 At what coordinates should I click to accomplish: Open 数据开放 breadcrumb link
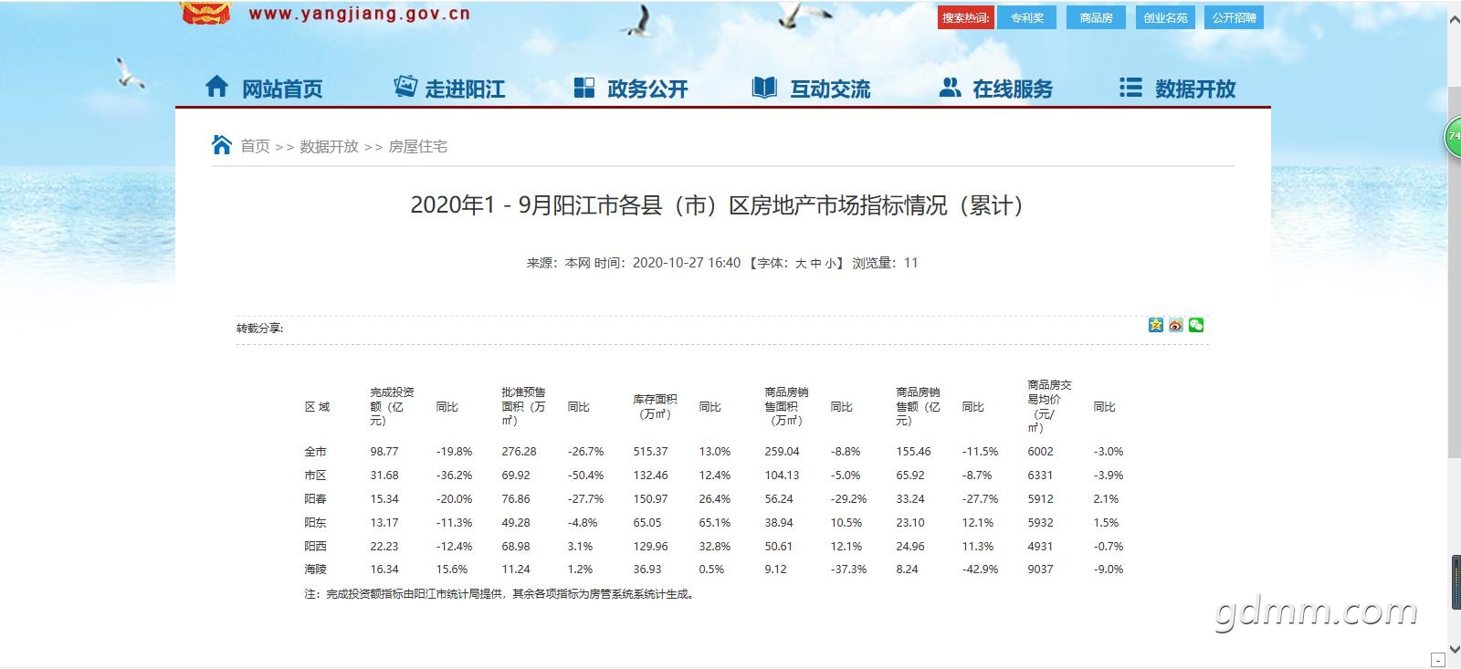(x=329, y=146)
